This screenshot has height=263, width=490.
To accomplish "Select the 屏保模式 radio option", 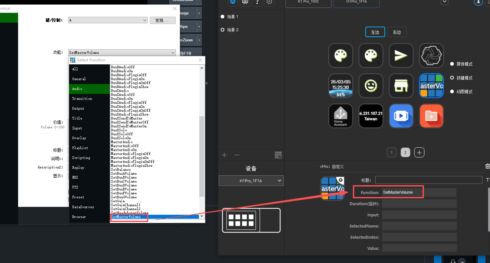I will pos(452,64).
